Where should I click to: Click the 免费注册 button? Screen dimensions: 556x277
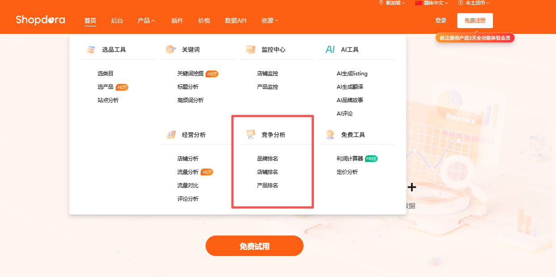475,20
